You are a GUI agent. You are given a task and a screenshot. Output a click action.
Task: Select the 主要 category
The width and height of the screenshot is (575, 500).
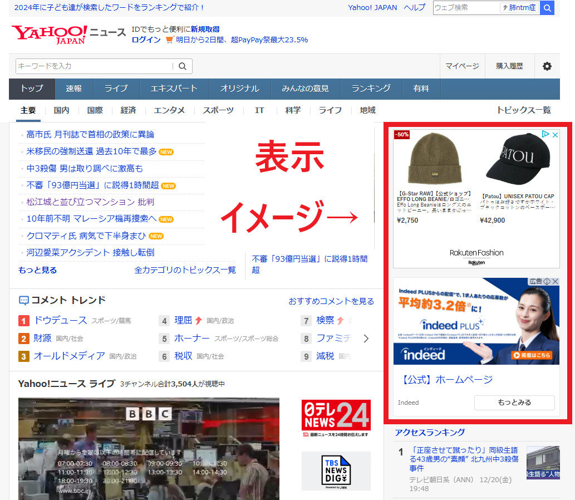(x=28, y=110)
